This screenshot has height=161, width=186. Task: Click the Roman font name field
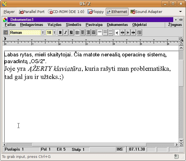coord(25,32)
